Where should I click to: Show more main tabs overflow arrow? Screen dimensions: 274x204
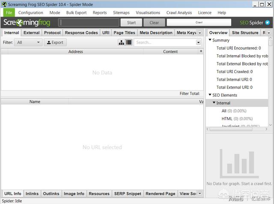(x=200, y=33)
